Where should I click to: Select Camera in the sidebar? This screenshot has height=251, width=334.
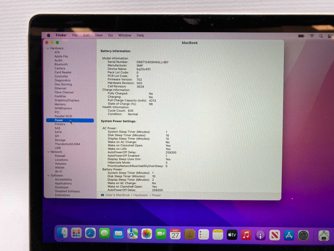point(60,68)
